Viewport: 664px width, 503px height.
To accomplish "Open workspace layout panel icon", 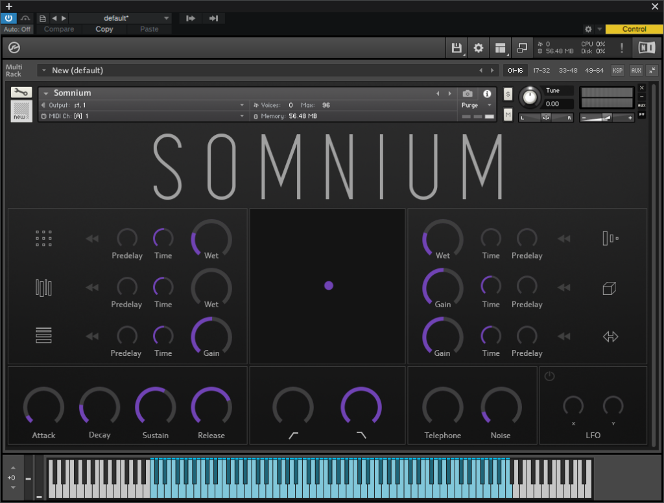I will coord(501,48).
